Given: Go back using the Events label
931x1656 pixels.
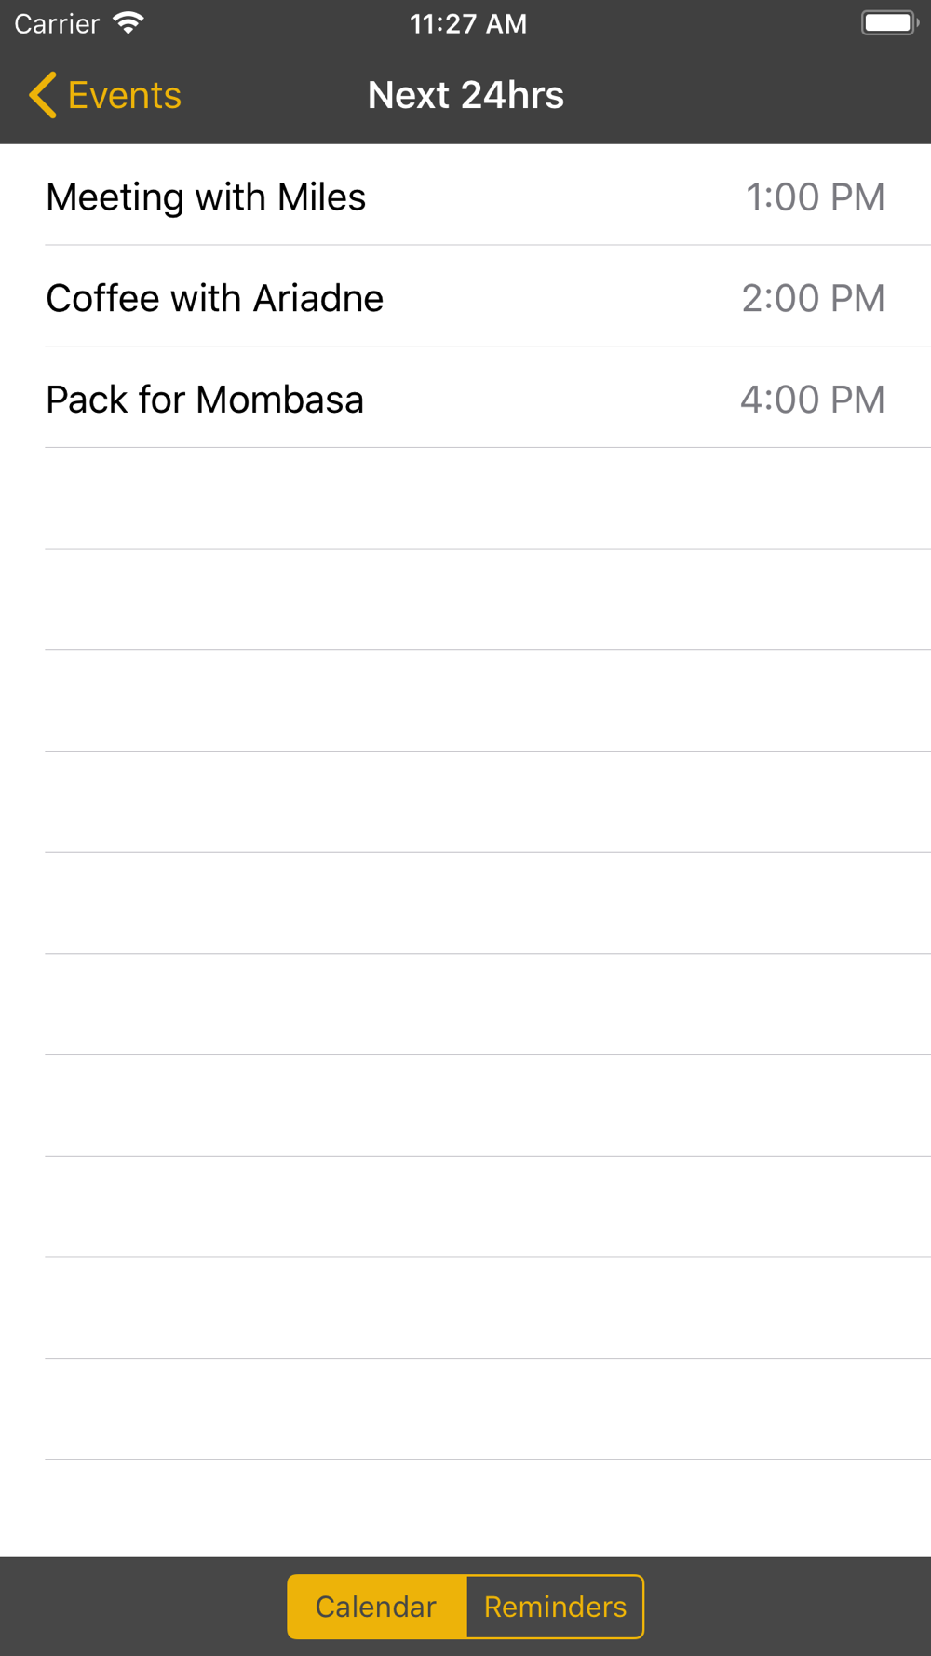Looking at the screenshot, I should [x=124, y=95].
